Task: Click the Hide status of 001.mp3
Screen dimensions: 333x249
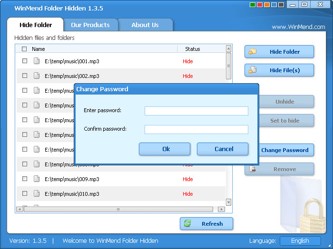Action: 188,61
